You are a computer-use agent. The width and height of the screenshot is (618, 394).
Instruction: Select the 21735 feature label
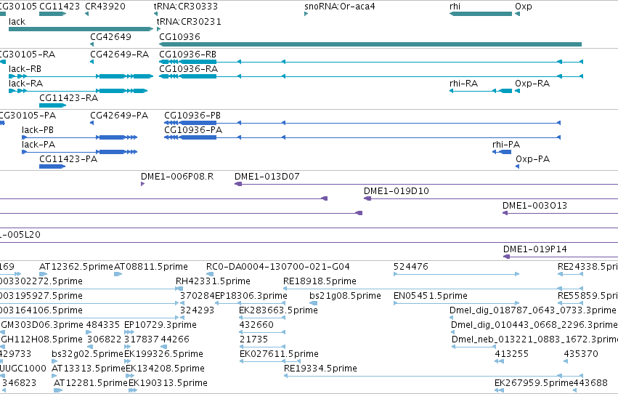click(x=254, y=339)
